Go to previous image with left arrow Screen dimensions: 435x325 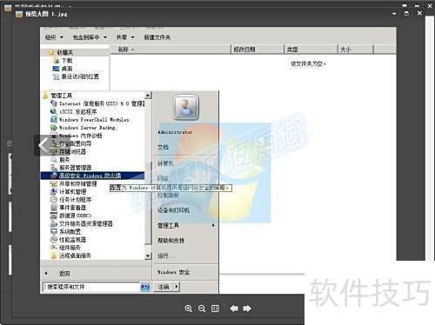(x=234, y=308)
